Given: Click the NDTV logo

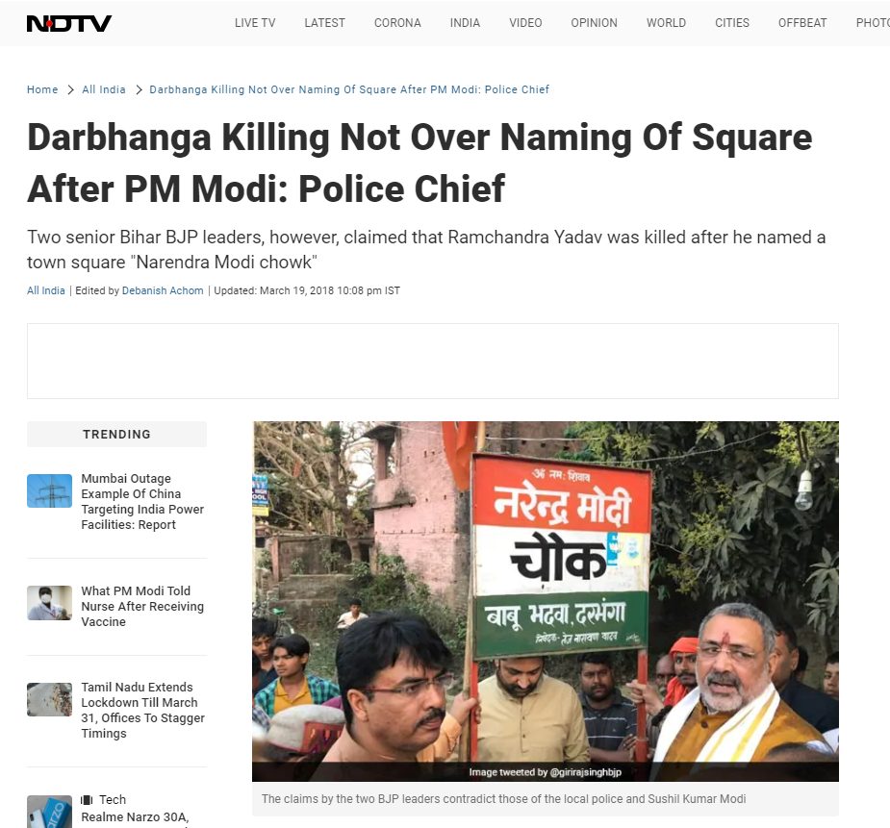Looking at the screenshot, I should tap(68, 23).
